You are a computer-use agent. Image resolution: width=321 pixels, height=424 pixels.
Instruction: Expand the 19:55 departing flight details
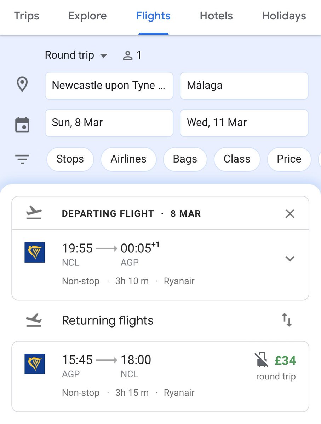point(290,259)
